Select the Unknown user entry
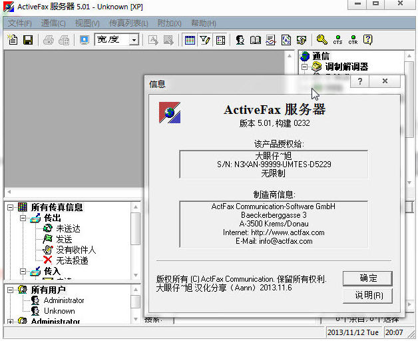This screenshot has width=418, height=341. pyautogui.click(x=59, y=311)
